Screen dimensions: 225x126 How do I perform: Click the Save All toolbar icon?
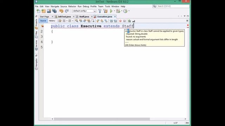(54, 11)
